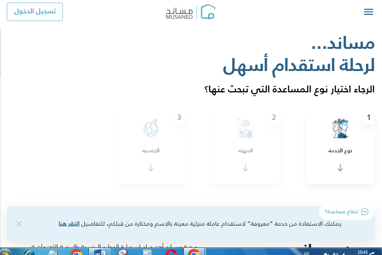The width and height of the screenshot is (382, 255).
Task: Select the نوع الخدمة service type illustration
Action: [340, 129]
